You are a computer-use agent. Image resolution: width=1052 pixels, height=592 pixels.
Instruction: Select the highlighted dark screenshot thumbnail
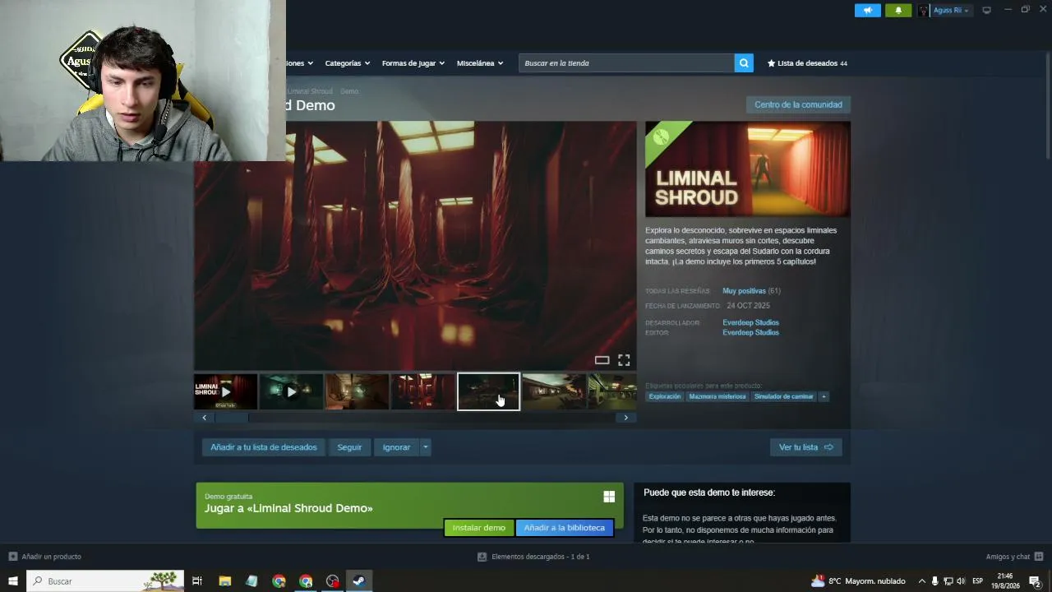click(488, 391)
